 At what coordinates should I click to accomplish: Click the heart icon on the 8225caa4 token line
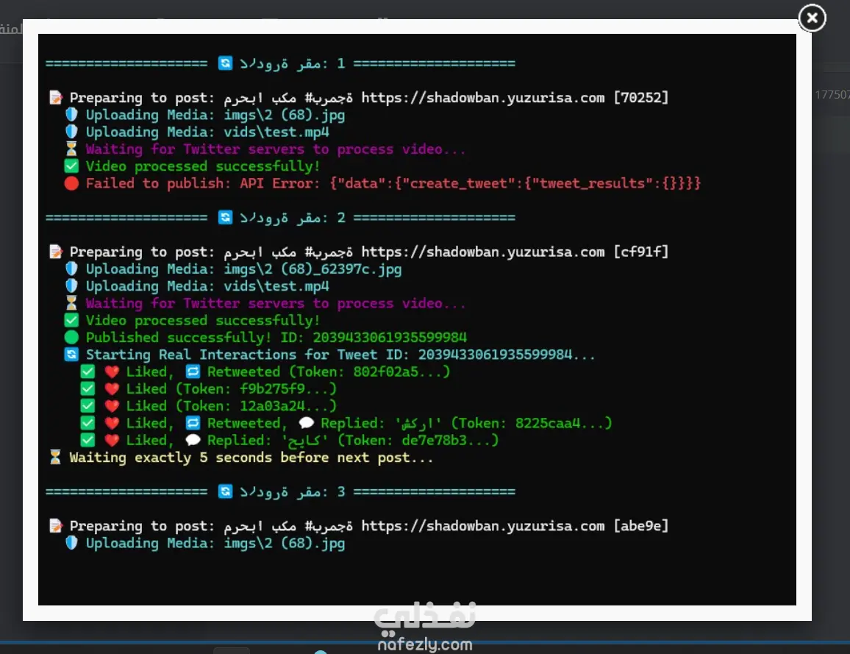tap(112, 423)
